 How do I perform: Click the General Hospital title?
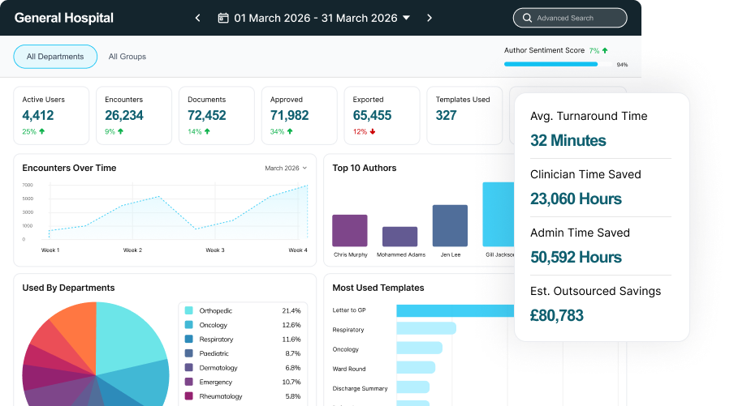[x=64, y=18]
